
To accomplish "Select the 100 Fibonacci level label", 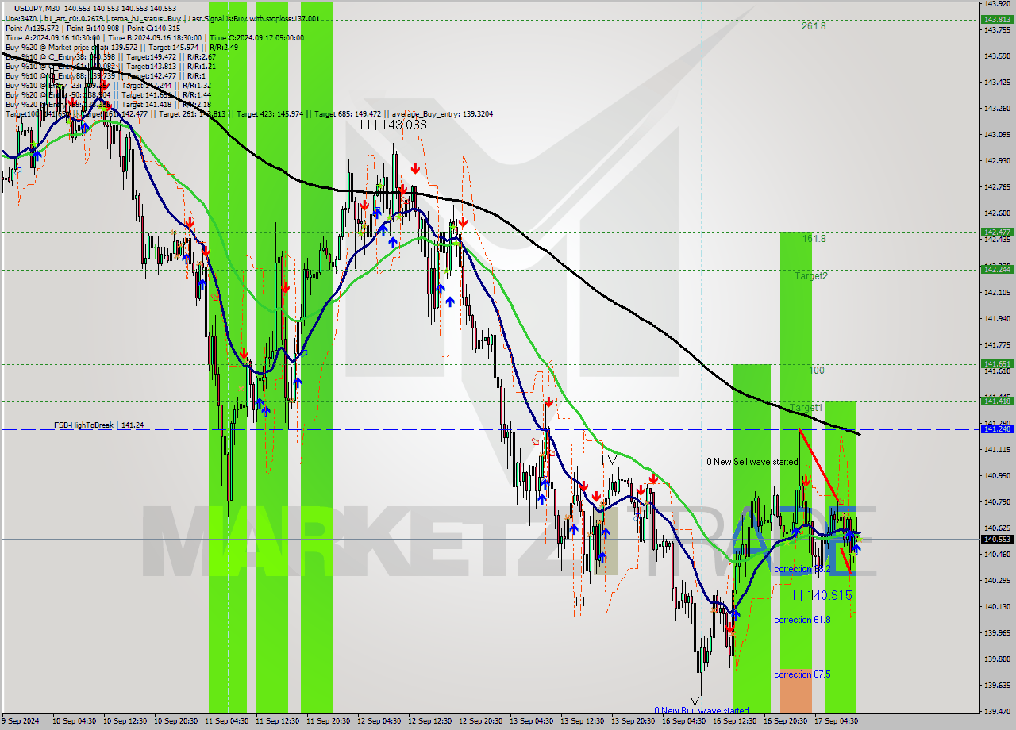I will click(817, 370).
